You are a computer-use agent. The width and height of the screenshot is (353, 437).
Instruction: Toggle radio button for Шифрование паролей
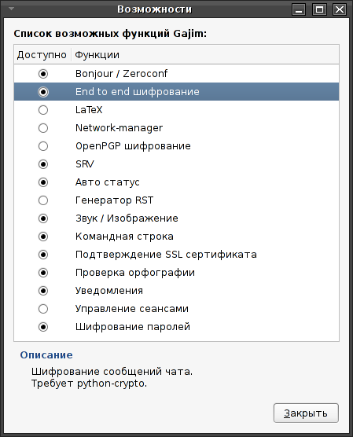[43, 327]
